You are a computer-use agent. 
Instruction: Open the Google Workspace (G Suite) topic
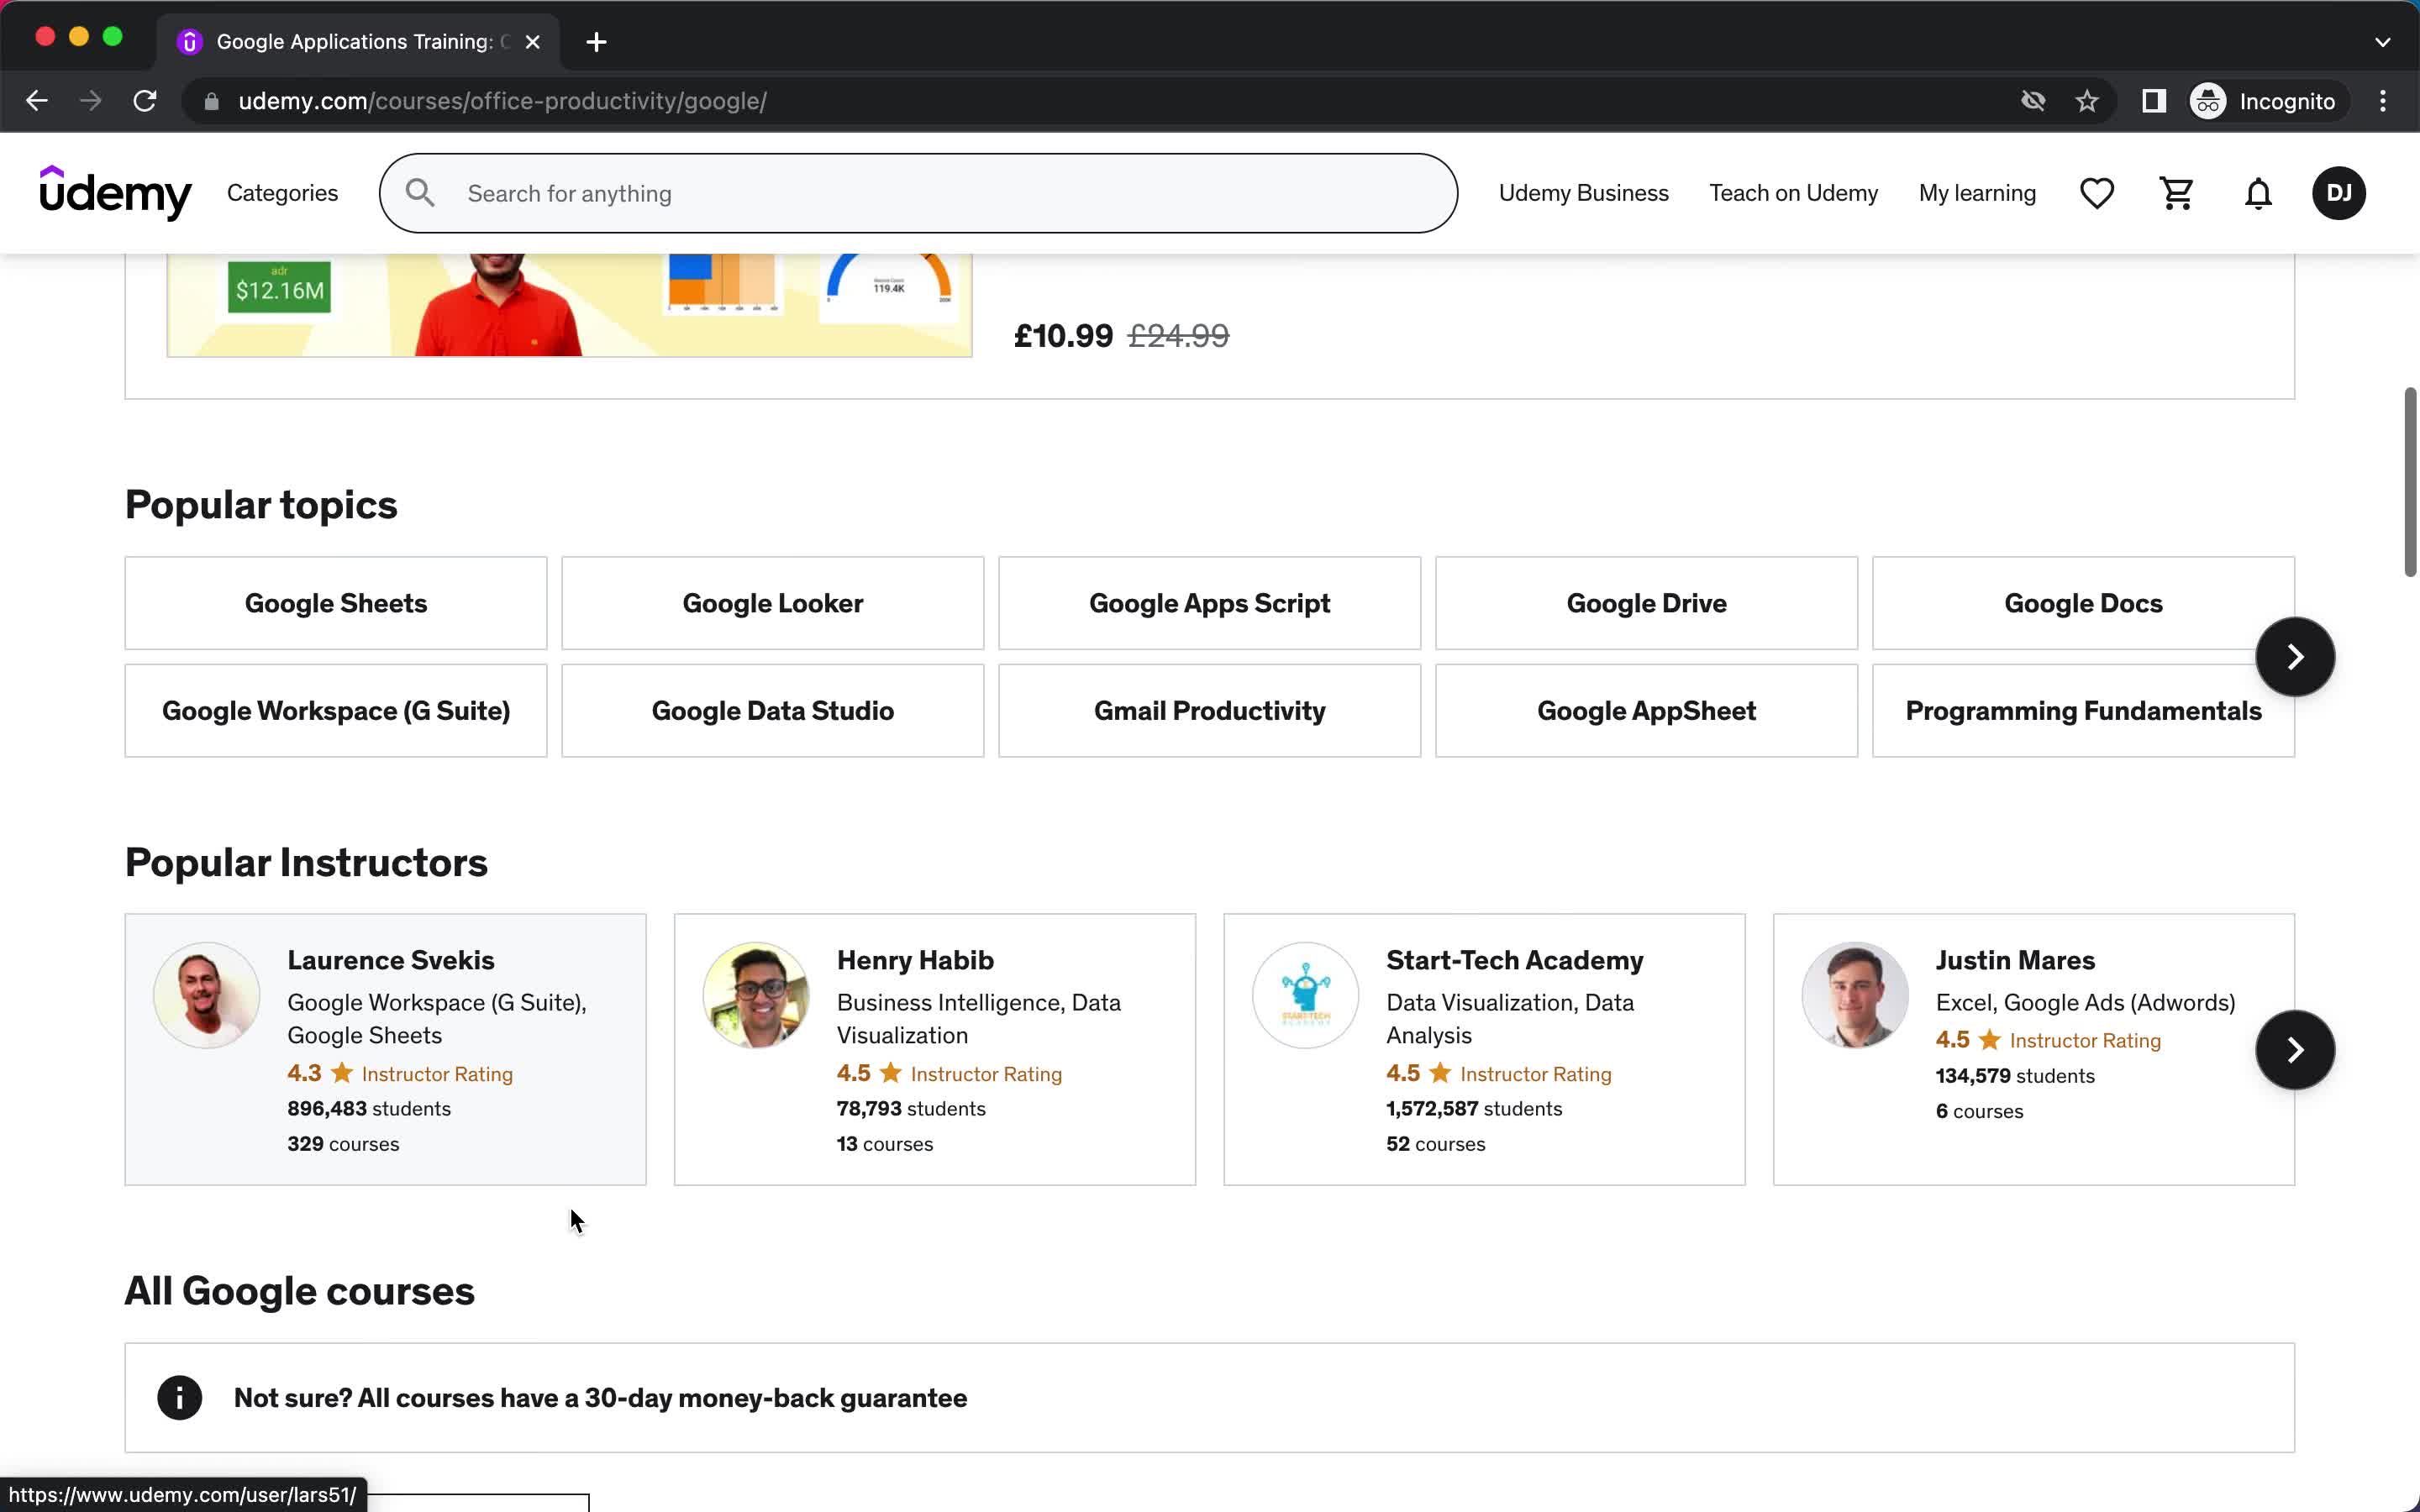point(336,711)
